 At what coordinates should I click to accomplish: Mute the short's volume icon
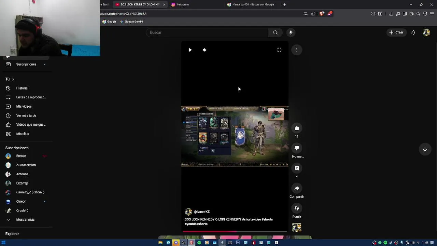(x=205, y=50)
